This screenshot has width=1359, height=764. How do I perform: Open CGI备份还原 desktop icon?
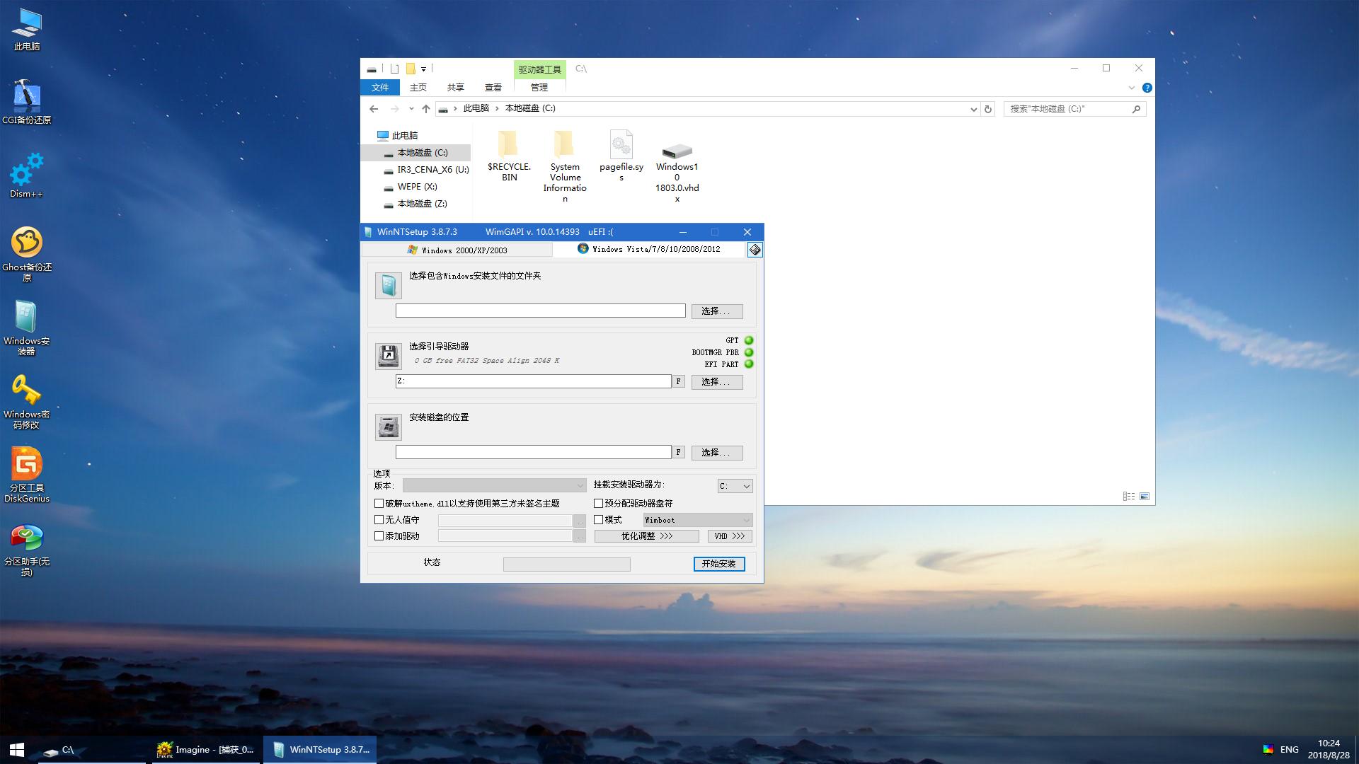point(27,102)
